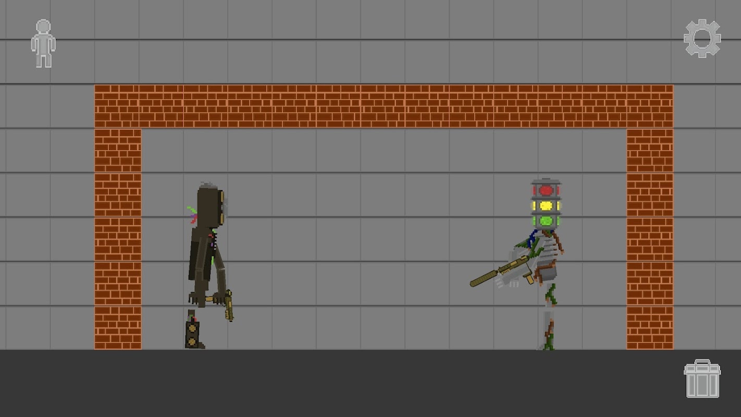Click the rifle's suppressor barrel tip

(474, 283)
